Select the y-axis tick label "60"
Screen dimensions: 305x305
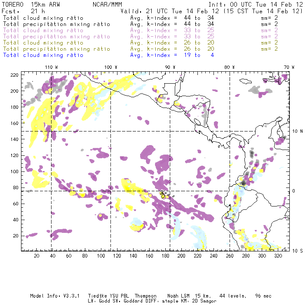(x=16, y=204)
